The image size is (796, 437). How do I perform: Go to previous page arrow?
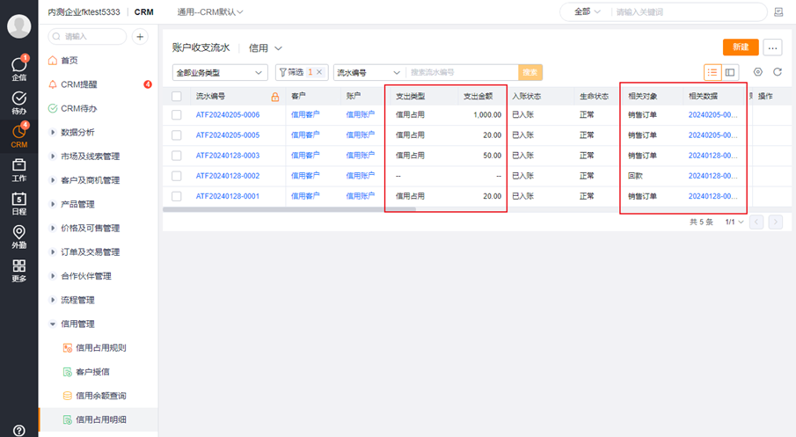[756, 222]
